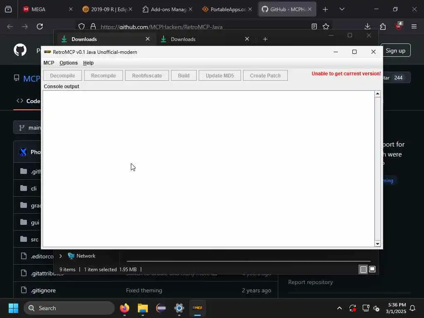Close the Add-ons Manager browser tab
Viewport: 424px width, 318px height.
point(190,9)
